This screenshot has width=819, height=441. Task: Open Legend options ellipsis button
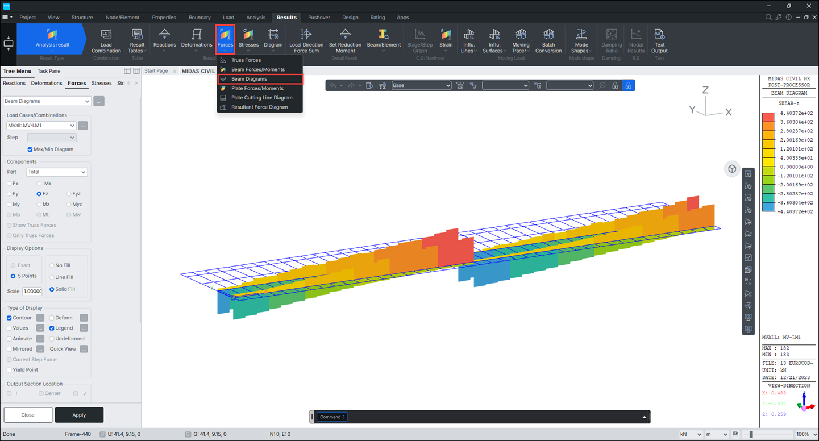point(84,328)
